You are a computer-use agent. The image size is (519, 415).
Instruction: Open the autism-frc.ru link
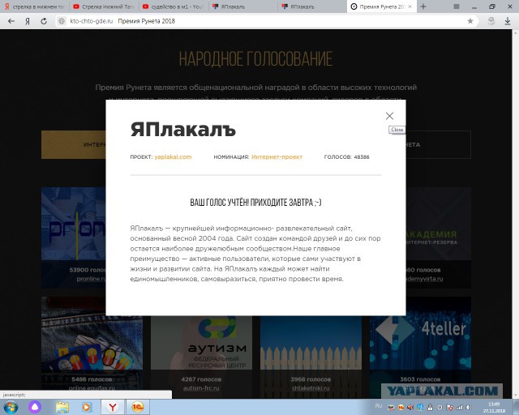(201, 388)
